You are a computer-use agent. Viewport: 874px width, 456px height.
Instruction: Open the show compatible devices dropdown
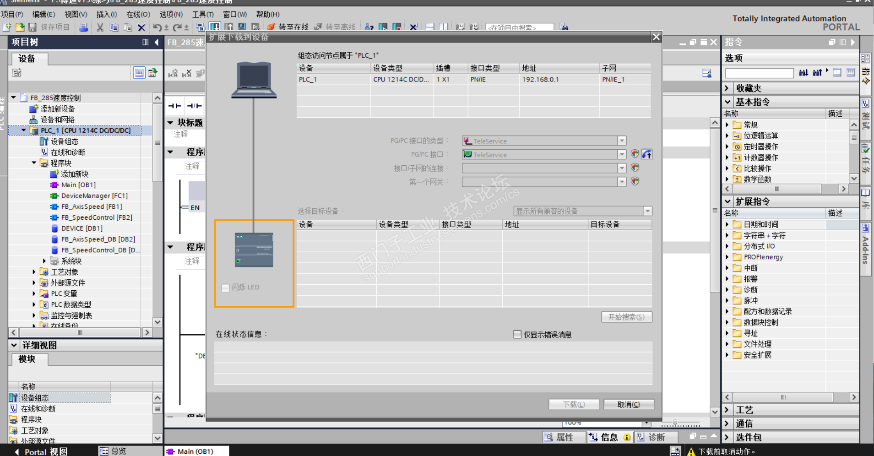pos(647,211)
